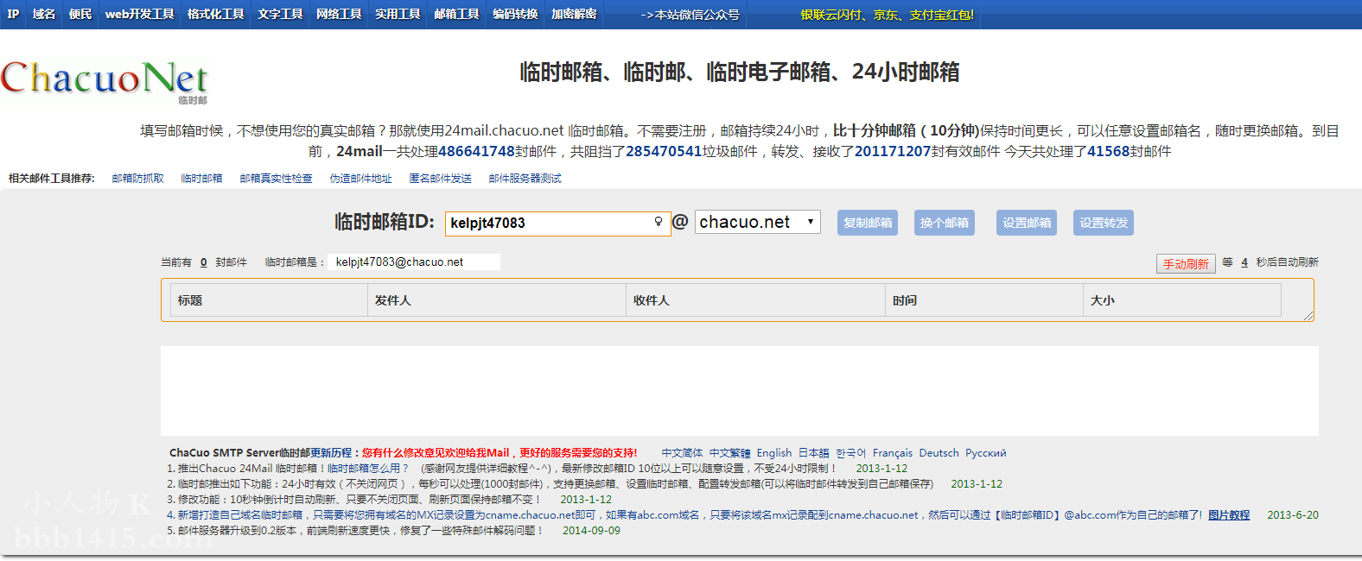Click the 设置邮箱 button

coord(1027,223)
